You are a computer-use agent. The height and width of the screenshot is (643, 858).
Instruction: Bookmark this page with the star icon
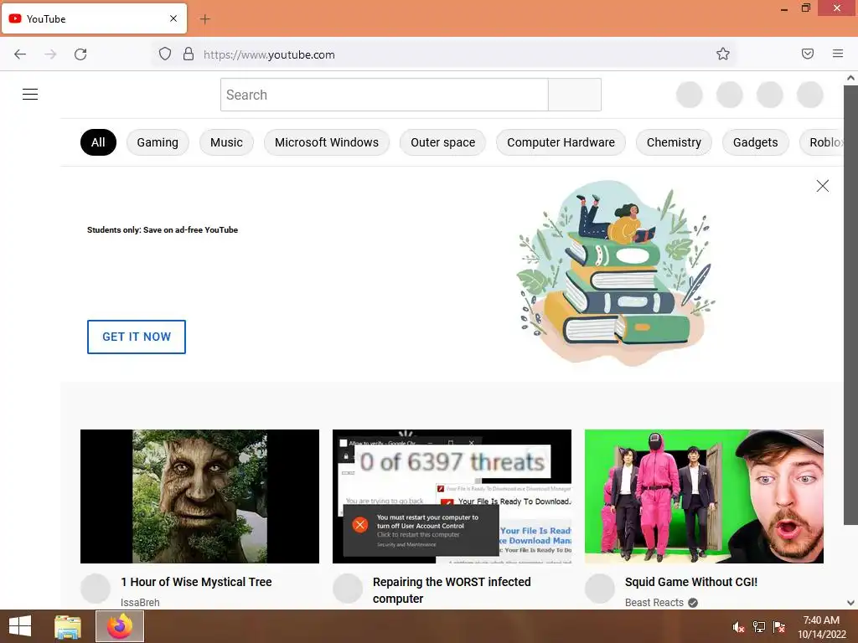[x=723, y=54]
